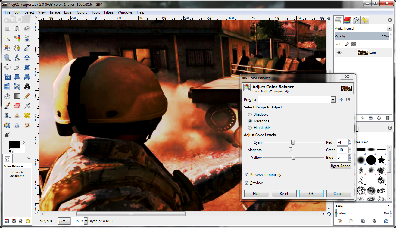Select the Eraser tool
The image size is (396, 228).
tap(17, 106)
